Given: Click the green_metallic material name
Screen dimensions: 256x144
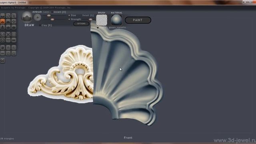Looking at the screenshot, I should [118, 28].
